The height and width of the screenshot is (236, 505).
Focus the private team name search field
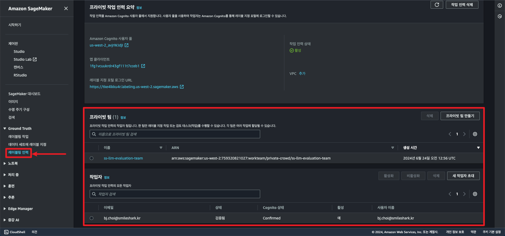point(175,134)
